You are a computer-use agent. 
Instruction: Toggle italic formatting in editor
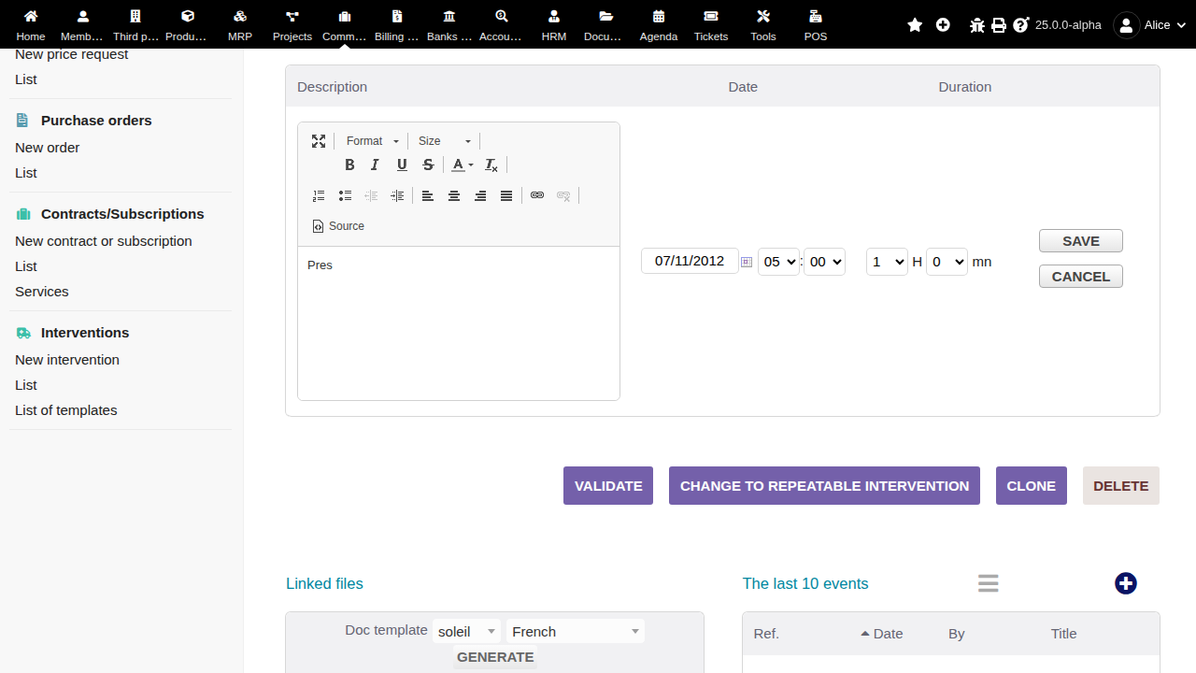[376, 165]
